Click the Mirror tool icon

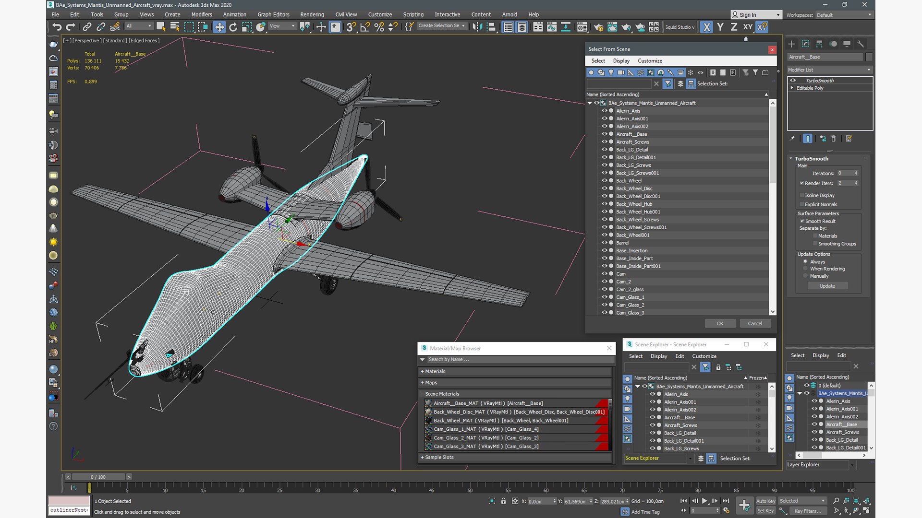pos(477,27)
